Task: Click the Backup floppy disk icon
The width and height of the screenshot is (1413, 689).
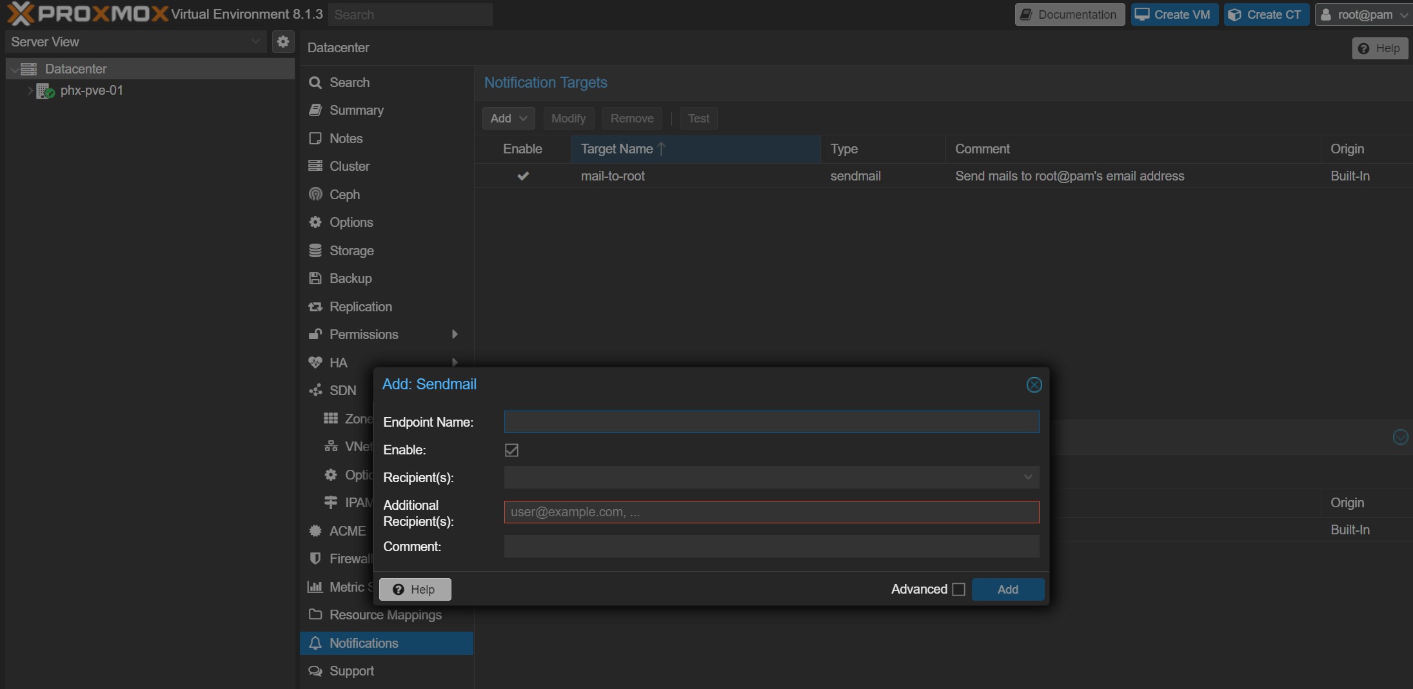Action: tap(315, 278)
